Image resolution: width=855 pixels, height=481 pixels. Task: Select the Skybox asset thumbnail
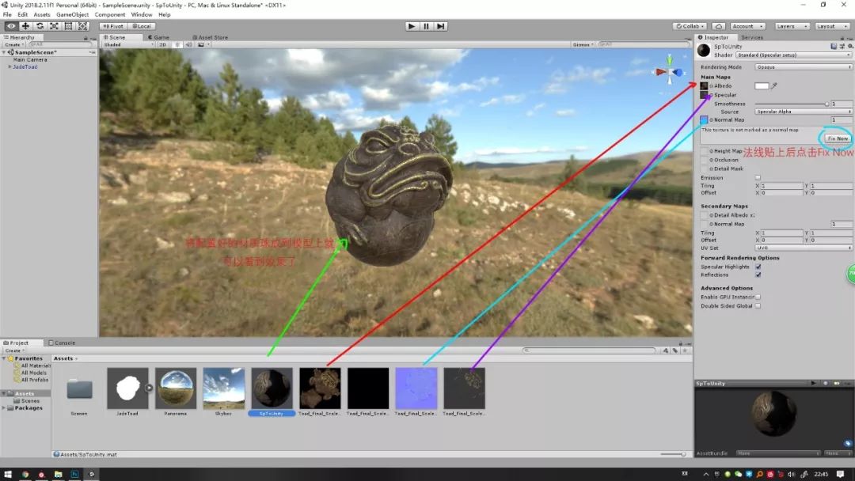pos(224,388)
